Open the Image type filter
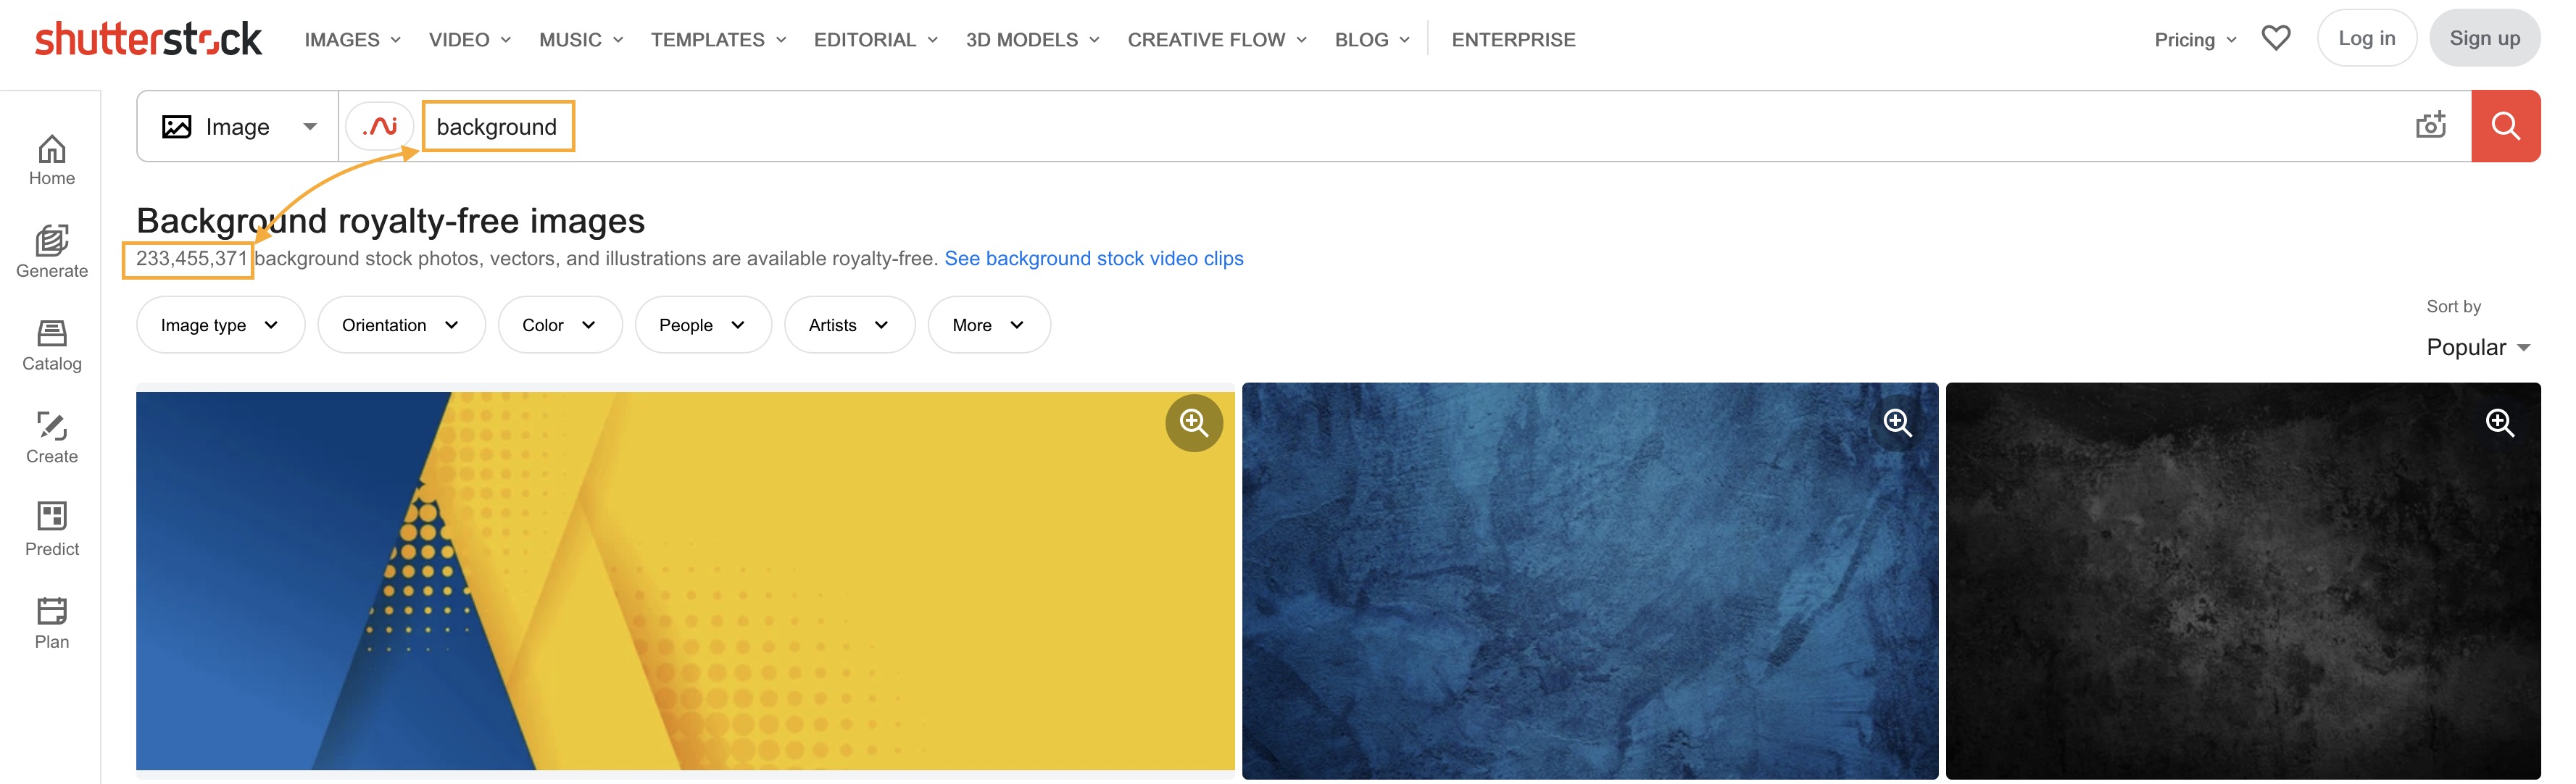Image resolution: width=2576 pixels, height=784 pixels. 219,324
